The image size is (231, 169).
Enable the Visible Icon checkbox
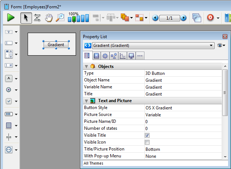[147, 142]
